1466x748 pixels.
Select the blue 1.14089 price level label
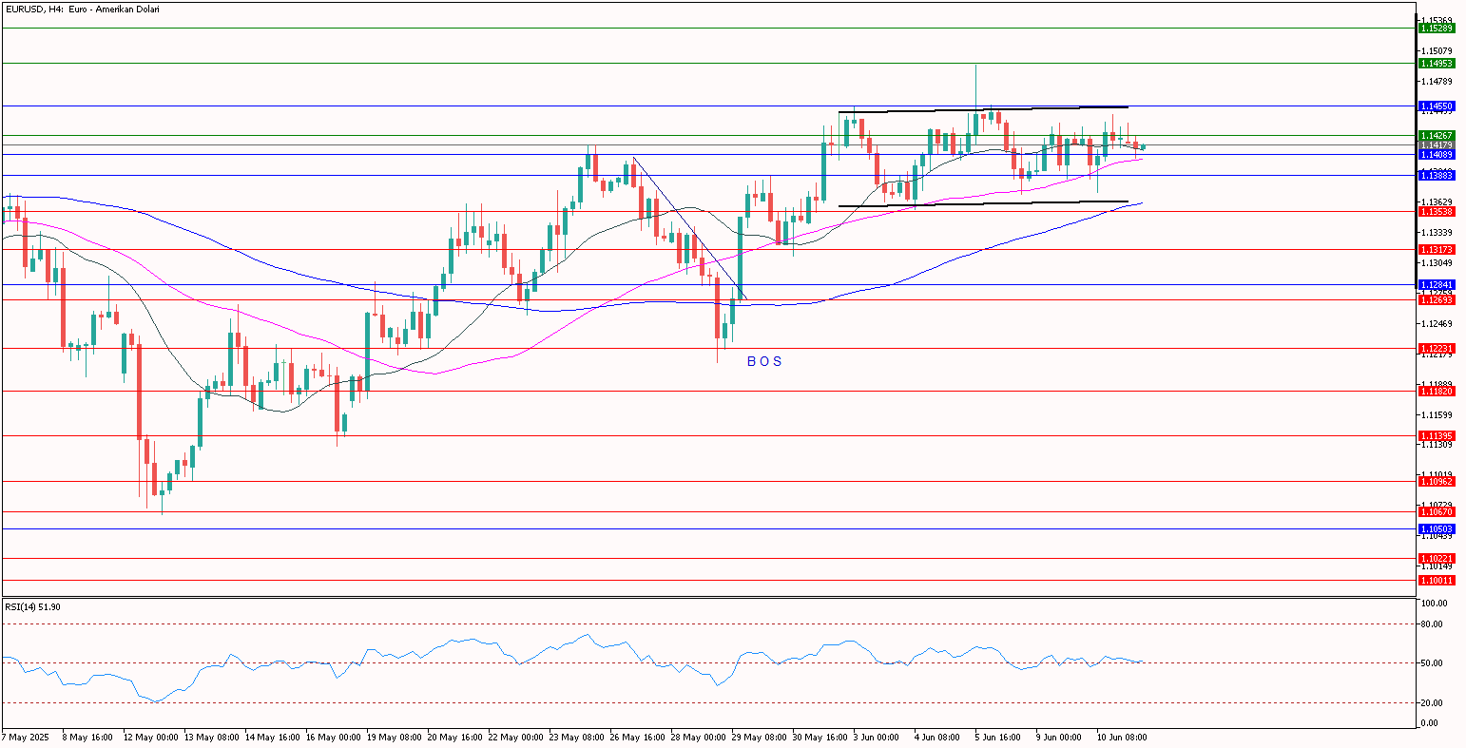point(1436,154)
